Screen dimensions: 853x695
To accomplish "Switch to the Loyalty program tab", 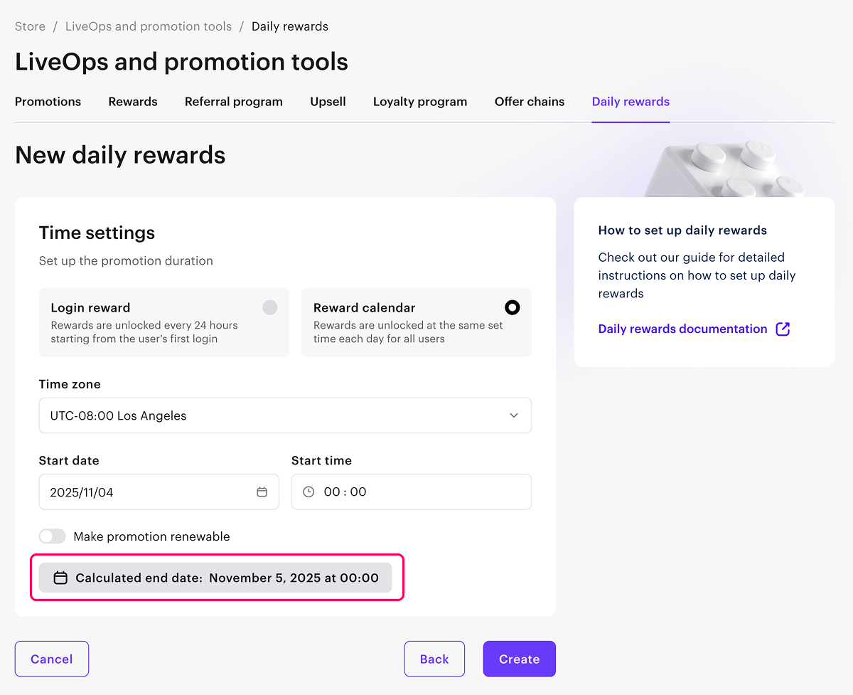I will [420, 102].
